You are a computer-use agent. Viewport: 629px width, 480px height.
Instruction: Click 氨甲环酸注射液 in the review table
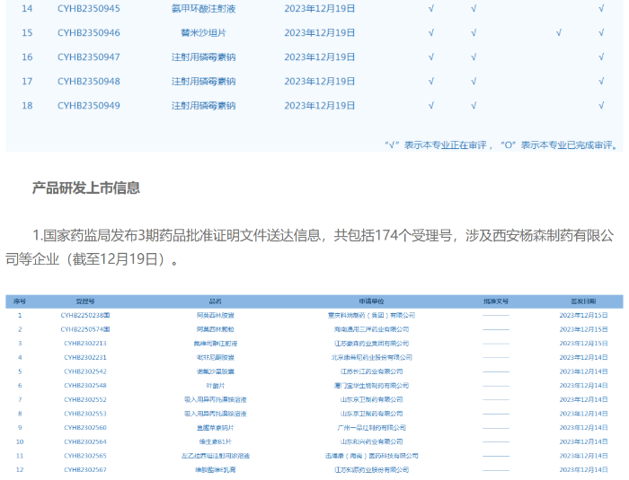(x=203, y=9)
